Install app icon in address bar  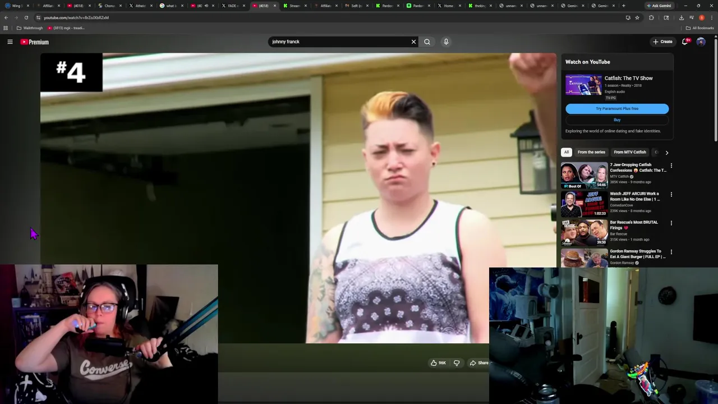click(x=628, y=17)
